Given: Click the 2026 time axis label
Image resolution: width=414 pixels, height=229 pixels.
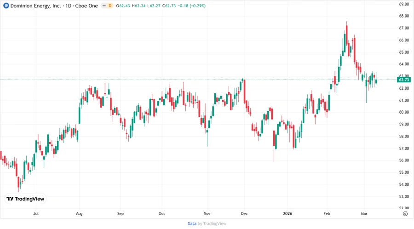Looking at the screenshot, I should coord(287,213).
